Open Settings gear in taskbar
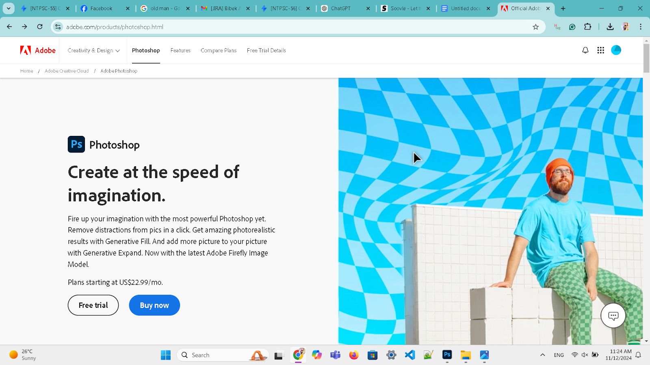This screenshot has height=365, width=650. 391,355
